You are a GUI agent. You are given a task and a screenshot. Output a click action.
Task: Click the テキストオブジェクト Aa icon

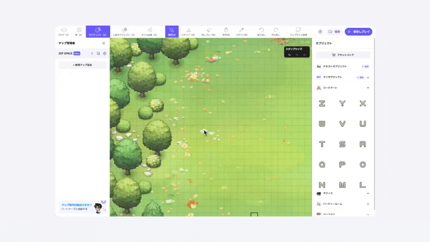point(319,67)
